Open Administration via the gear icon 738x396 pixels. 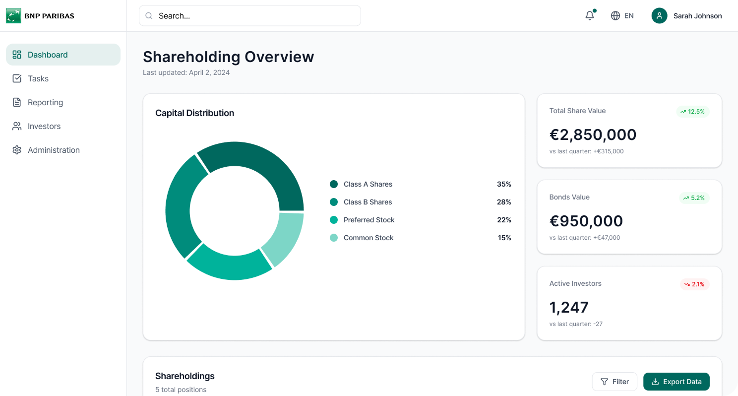[17, 150]
